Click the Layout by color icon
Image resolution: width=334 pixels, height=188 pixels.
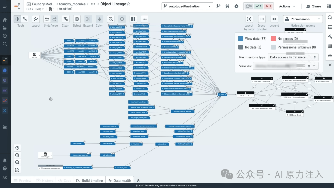coord(249,19)
